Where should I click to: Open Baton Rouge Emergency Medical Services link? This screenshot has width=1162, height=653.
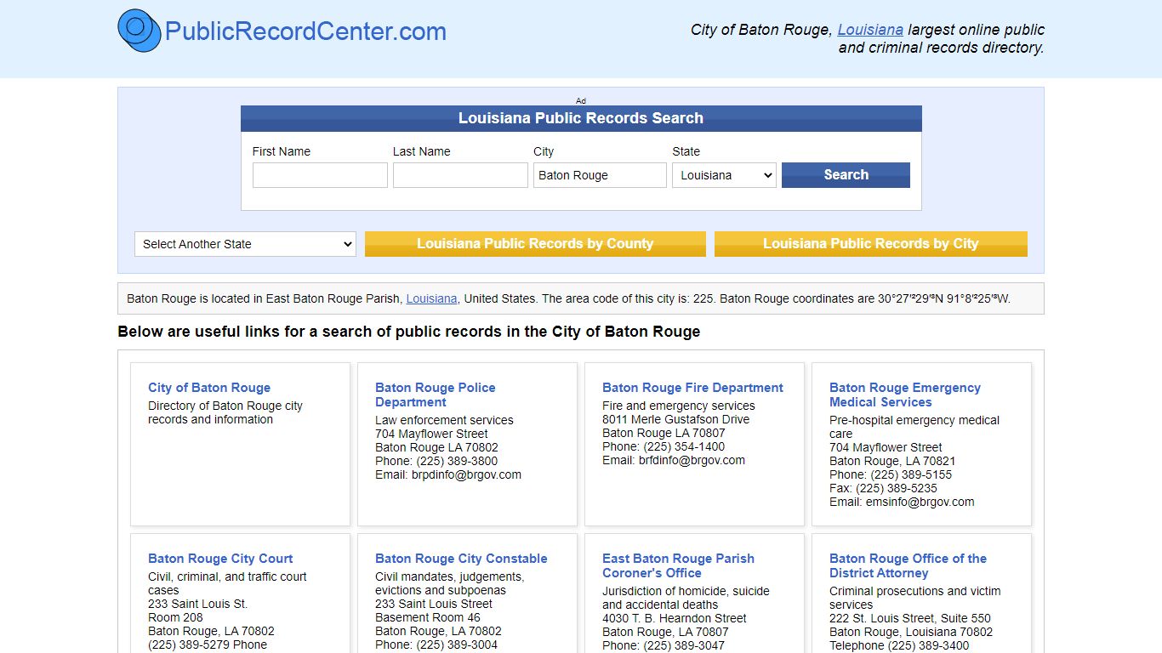tap(904, 395)
